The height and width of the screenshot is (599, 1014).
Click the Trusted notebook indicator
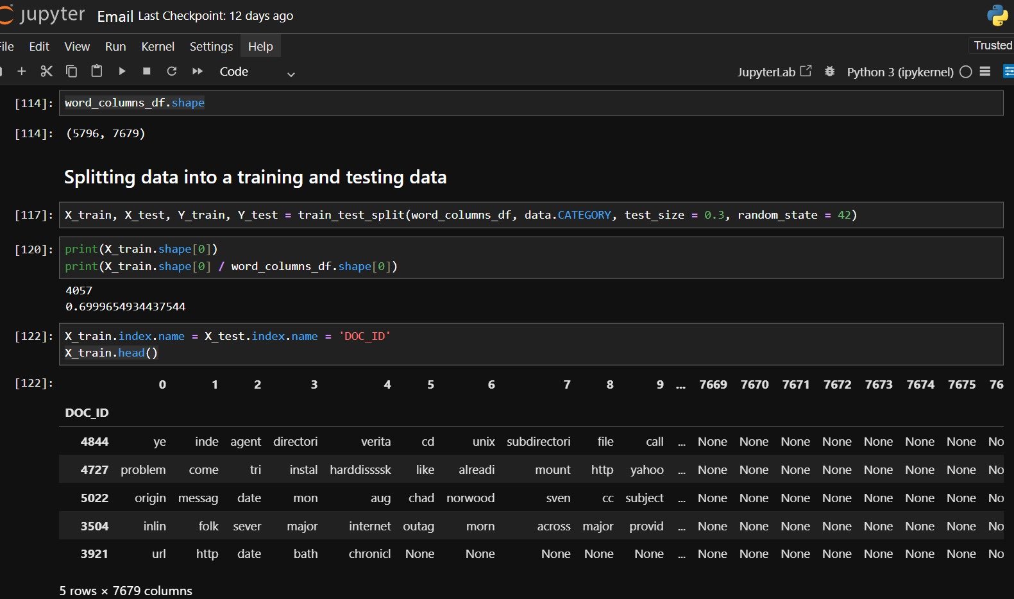[x=992, y=46]
